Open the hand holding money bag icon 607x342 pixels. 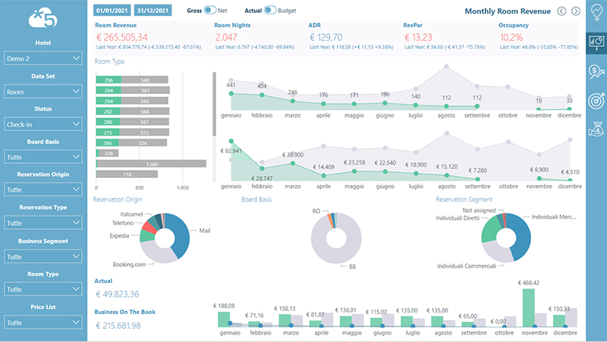(x=596, y=129)
